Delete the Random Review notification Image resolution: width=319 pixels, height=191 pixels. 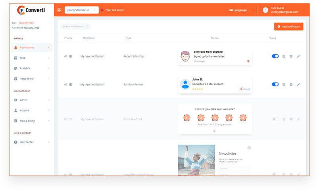(x=284, y=84)
